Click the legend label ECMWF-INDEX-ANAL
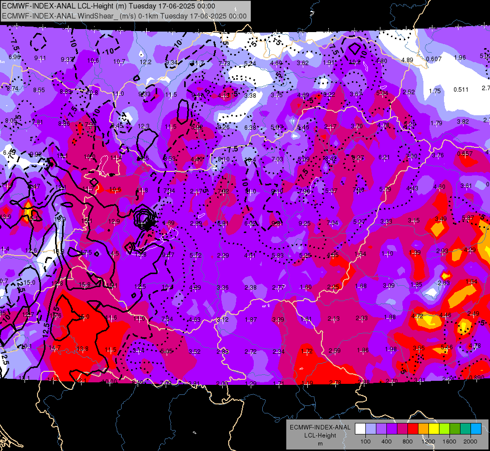This screenshot has height=451, width=490. click(320, 427)
